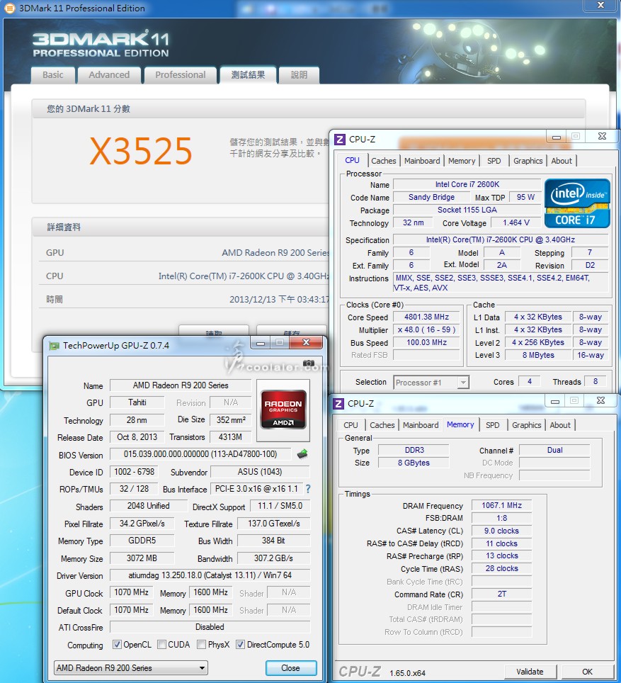621x683 pixels.
Task: Click the GPU-Z title bar icon
Action: [54, 346]
